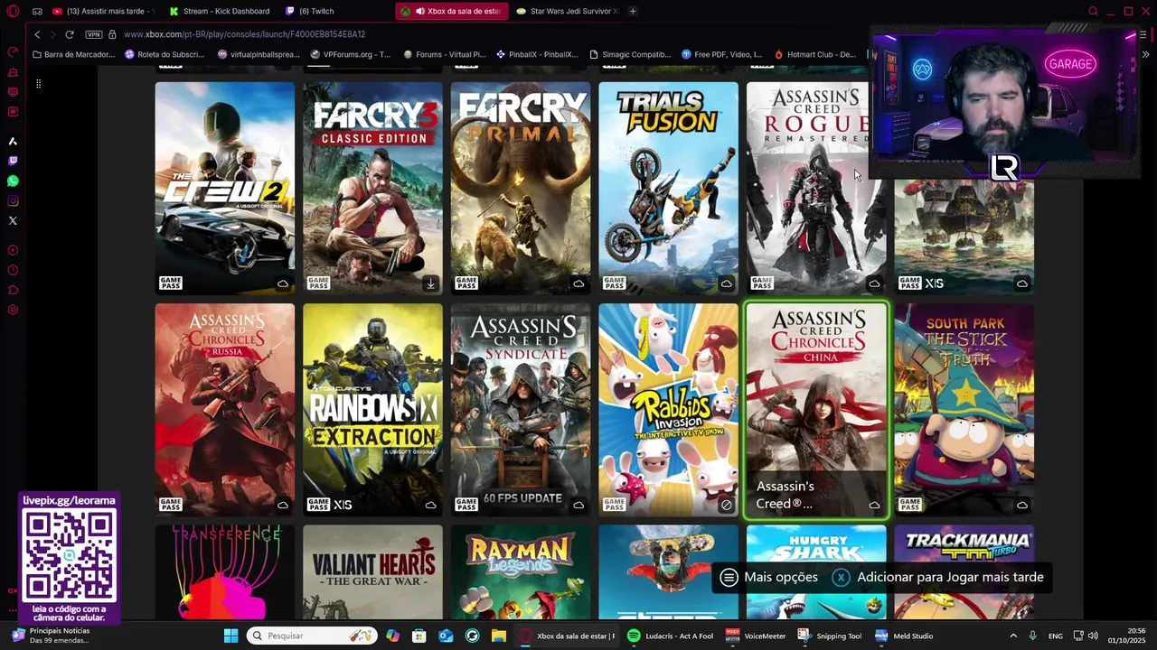Open the GX Corner gamepad tab icon
This screenshot has width=1157, height=650.
pyautogui.click(x=37, y=11)
